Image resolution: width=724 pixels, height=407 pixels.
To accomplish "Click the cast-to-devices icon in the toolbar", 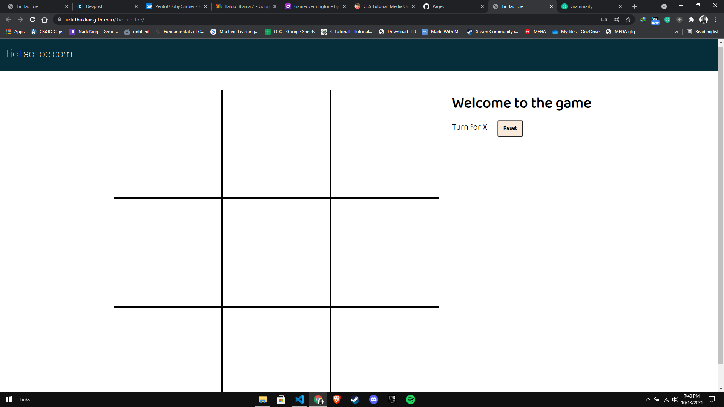I will pyautogui.click(x=604, y=20).
